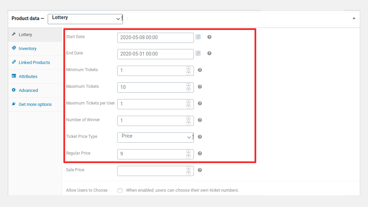This screenshot has height=207, width=368.
Task: Select the Advanced tab
Action: (35, 91)
